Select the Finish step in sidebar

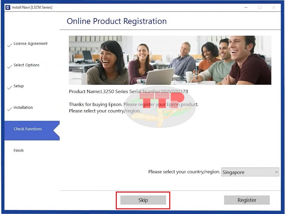19,150
